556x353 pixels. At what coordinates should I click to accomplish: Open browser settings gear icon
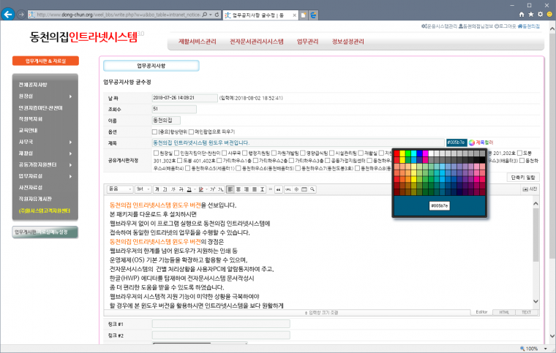(x=543, y=13)
